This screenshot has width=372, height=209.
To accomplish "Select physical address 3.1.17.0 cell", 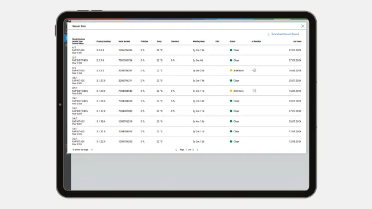I will 101,111.
